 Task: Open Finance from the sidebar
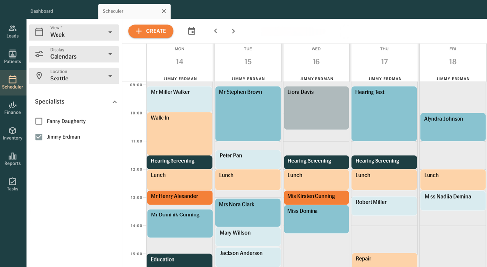coord(13,108)
